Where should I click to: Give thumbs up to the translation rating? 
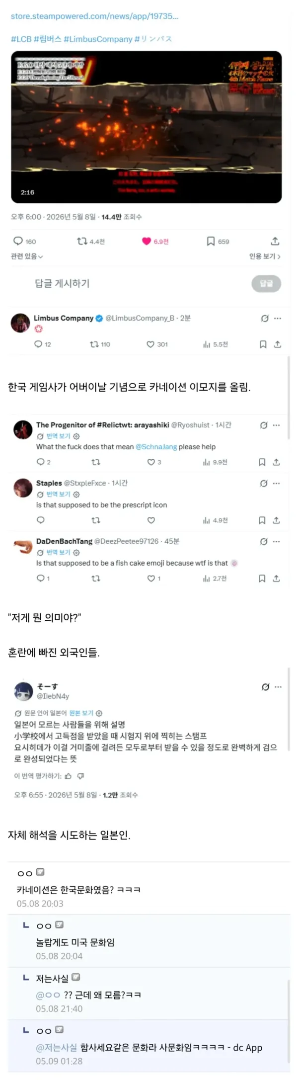coord(68,776)
